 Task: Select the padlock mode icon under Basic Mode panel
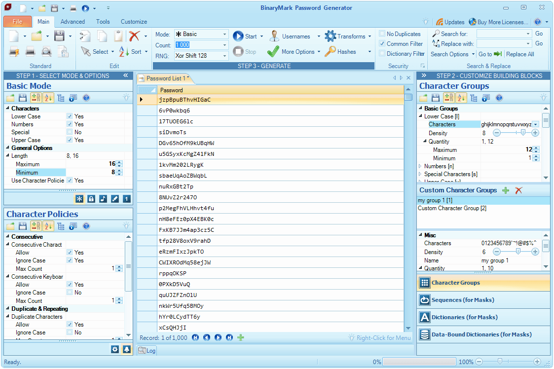click(91, 199)
